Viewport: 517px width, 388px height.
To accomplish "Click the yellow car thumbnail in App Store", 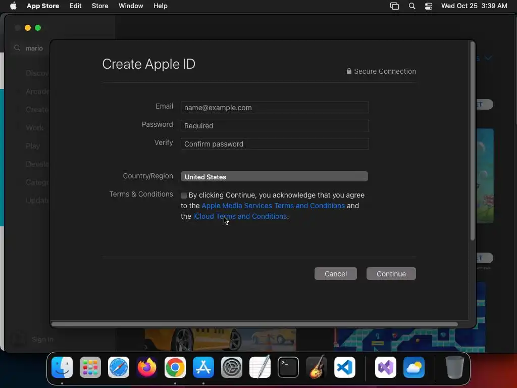I will click(220, 339).
